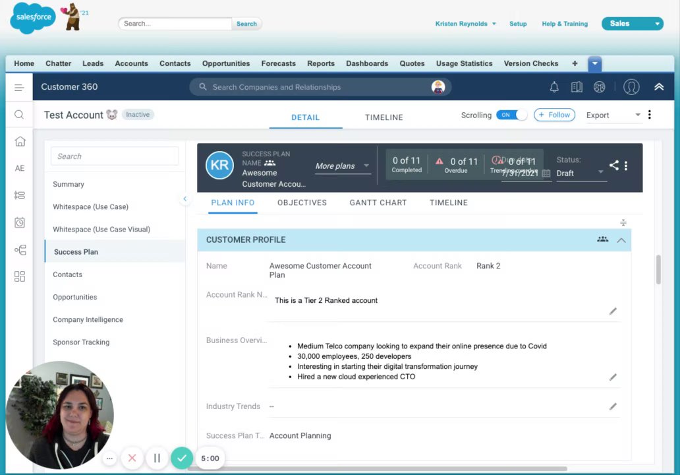
Task: Expand the navigation tabs overflow arrow
Action: pos(595,64)
